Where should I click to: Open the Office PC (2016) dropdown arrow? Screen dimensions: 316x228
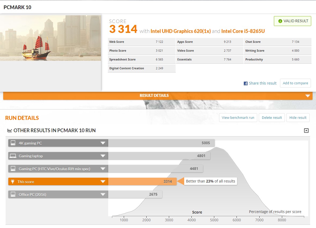pyautogui.click(x=103, y=195)
